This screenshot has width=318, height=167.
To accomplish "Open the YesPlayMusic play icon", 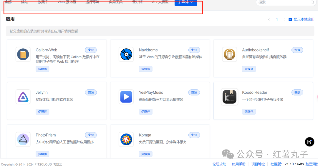I will [x=126, y=97].
